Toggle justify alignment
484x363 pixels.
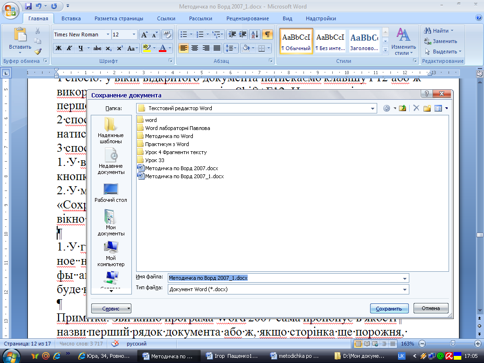[x=217, y=48]
